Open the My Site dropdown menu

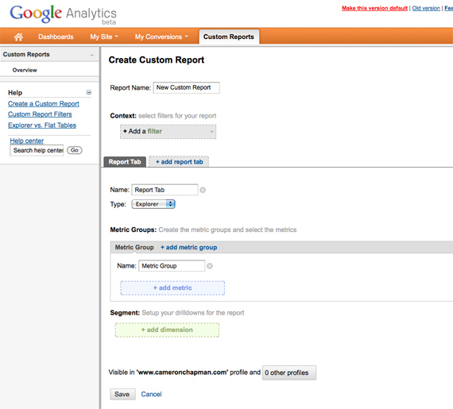[x=104, y=37]
